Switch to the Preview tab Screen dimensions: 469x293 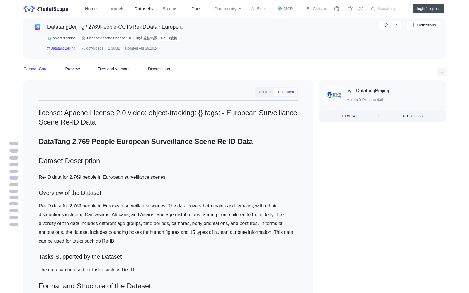(72, 69)
